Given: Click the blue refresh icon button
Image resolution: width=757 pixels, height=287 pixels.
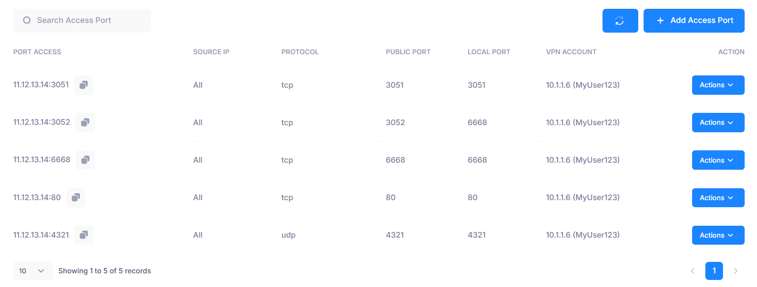Looking at the screenshot, I should [x=620, y=21].
